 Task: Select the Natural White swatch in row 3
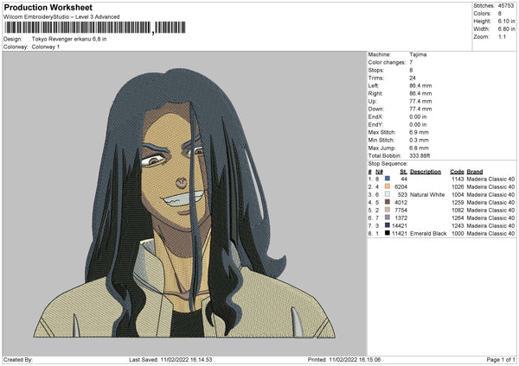point(388,194)
